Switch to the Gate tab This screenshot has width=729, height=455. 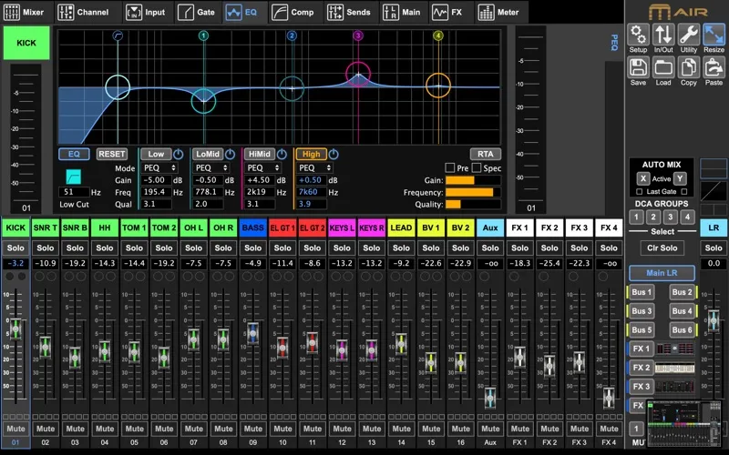pos(196,12)
